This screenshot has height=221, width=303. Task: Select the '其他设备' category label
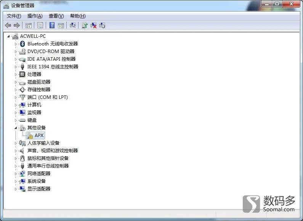[x=37, y=128]
